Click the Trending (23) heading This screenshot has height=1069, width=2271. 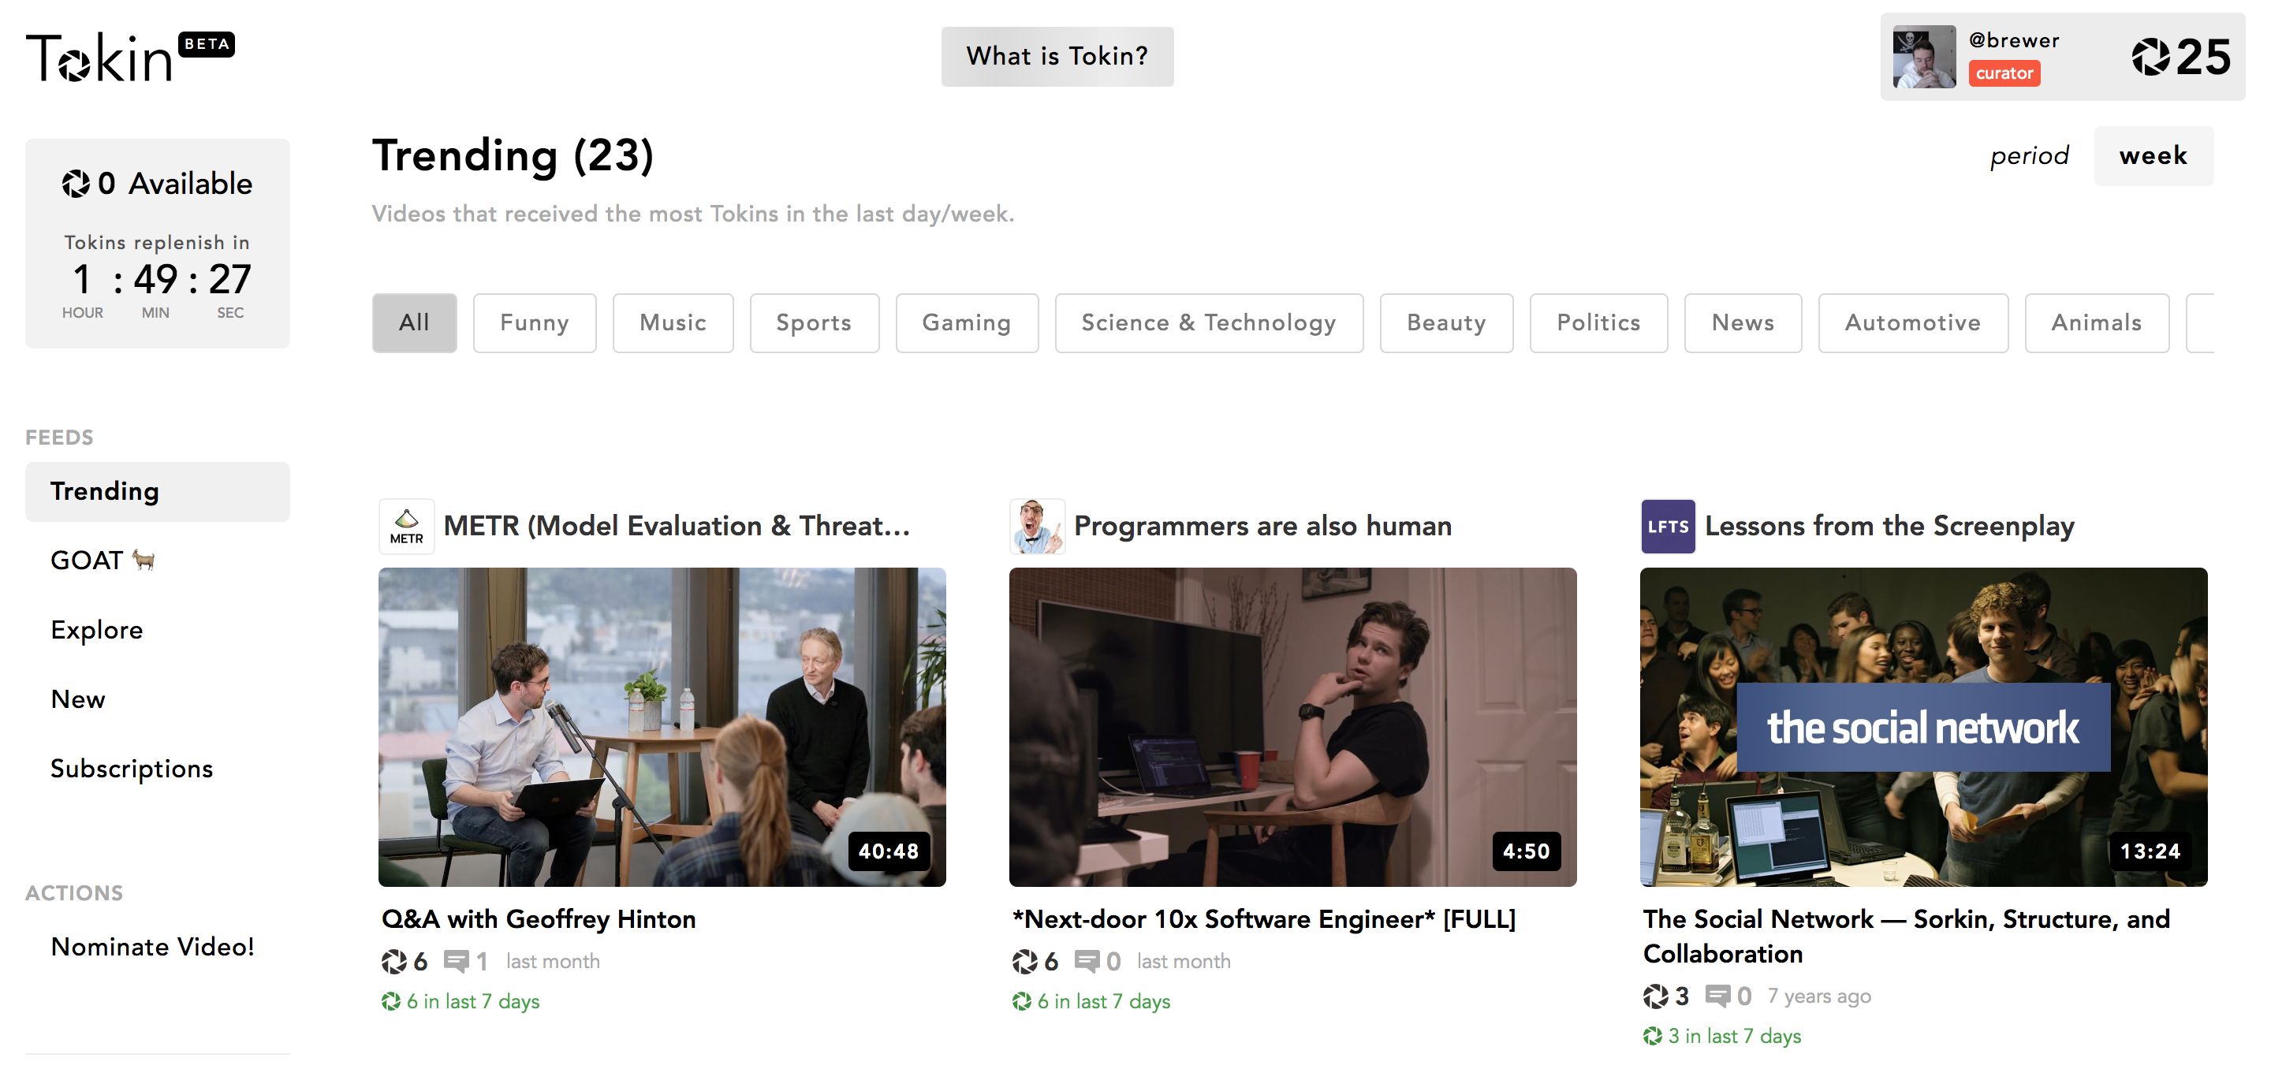pyautogui.click(x=513, y=157)
